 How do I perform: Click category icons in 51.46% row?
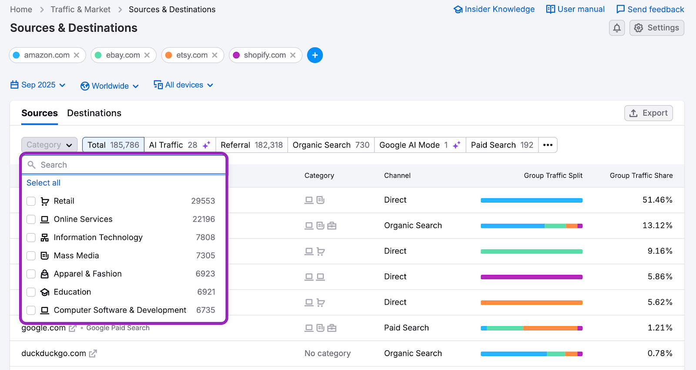tap(315, 200)
